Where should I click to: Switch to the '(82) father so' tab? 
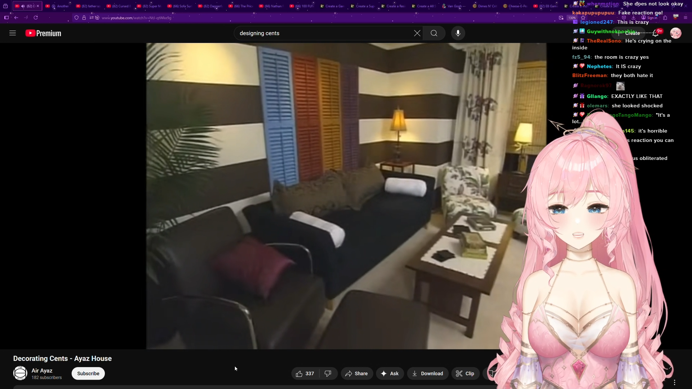click(x=88, y=6)
